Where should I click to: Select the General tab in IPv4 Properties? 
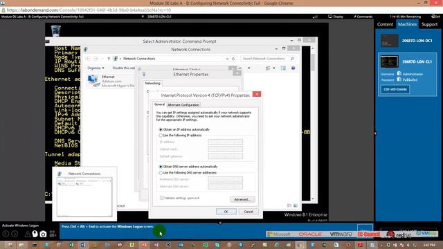click(159, 104)
